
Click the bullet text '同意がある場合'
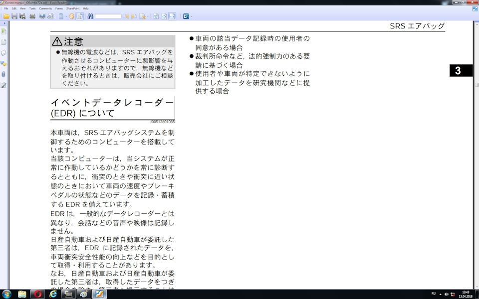pyautogui.click(x=219, y=48)
